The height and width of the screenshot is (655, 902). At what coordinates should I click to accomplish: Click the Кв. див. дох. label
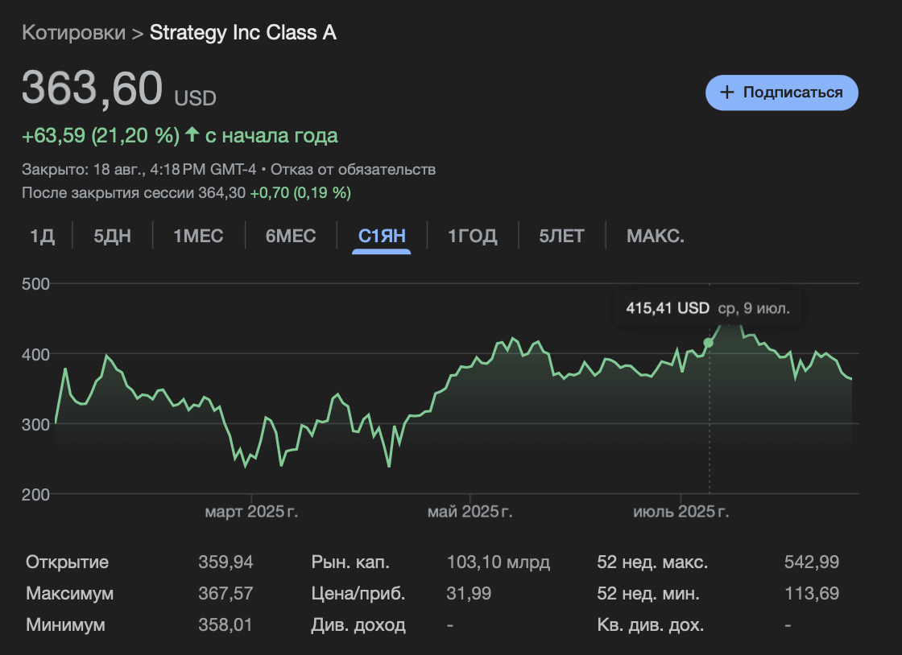(x=651, y=624)
